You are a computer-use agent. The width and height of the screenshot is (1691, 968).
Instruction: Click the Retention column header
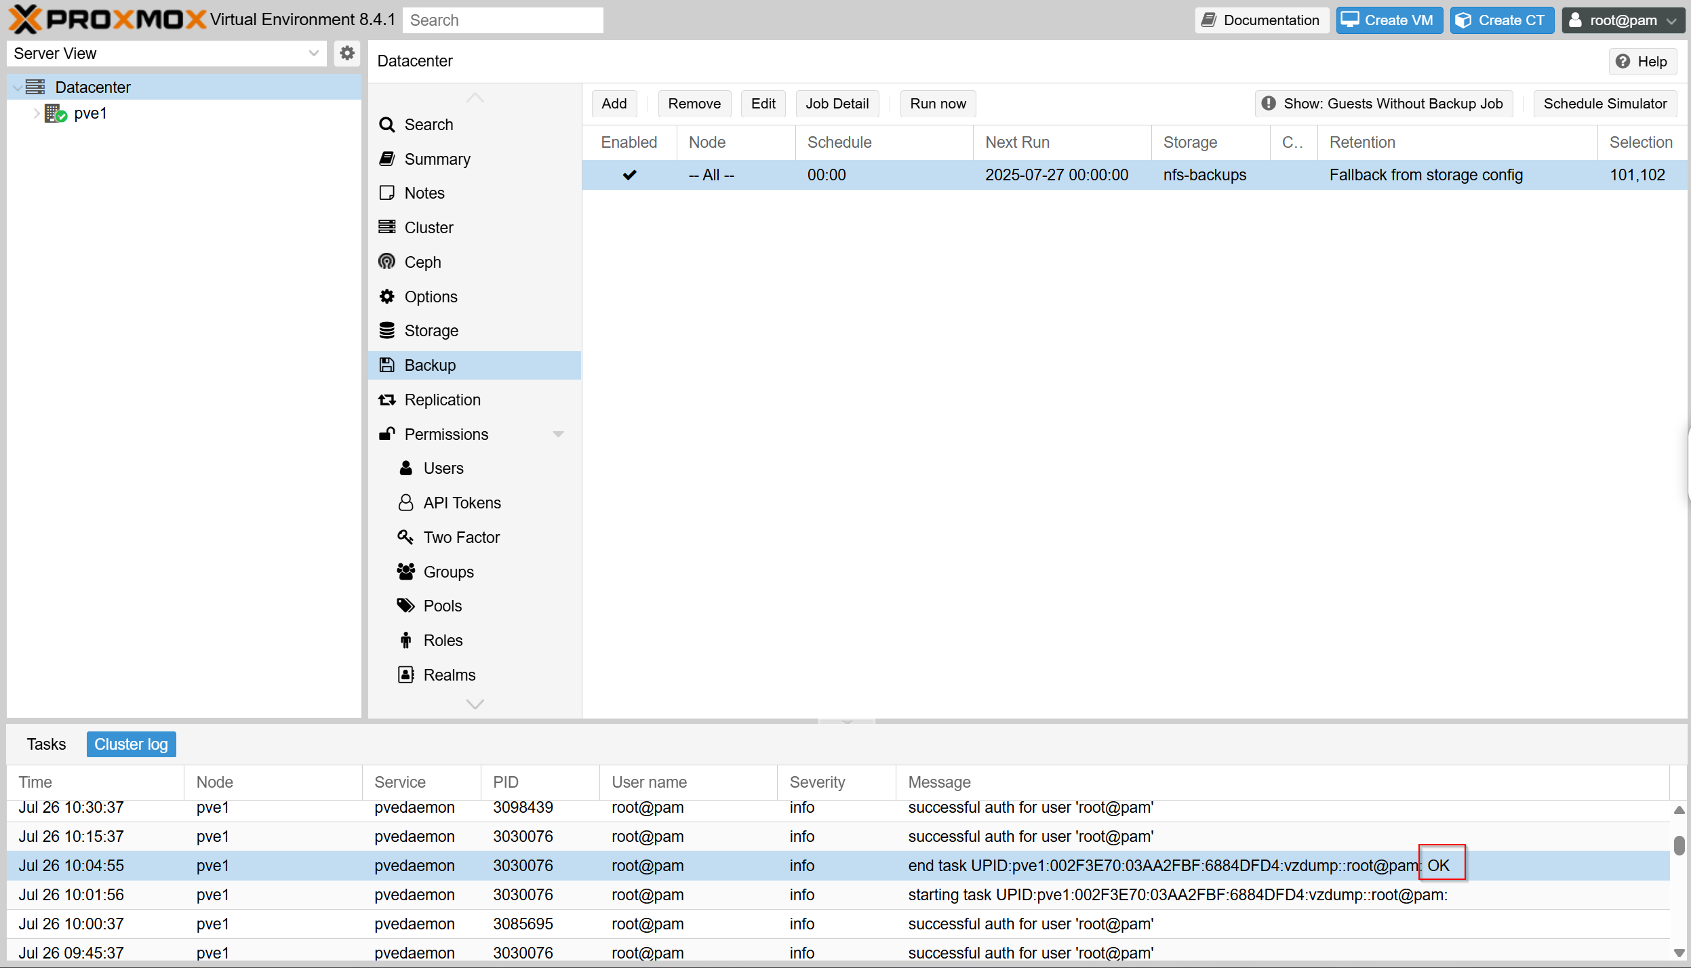1458,142
